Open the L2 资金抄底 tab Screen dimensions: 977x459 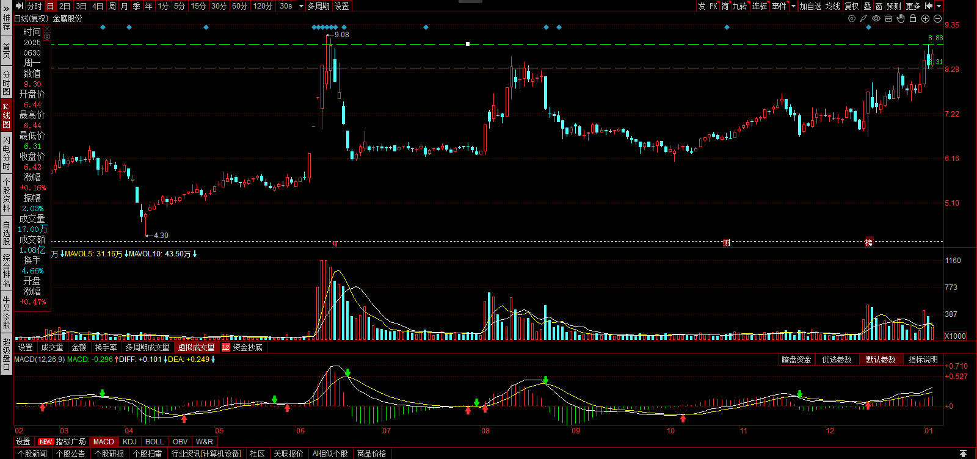tap(242, 347)
